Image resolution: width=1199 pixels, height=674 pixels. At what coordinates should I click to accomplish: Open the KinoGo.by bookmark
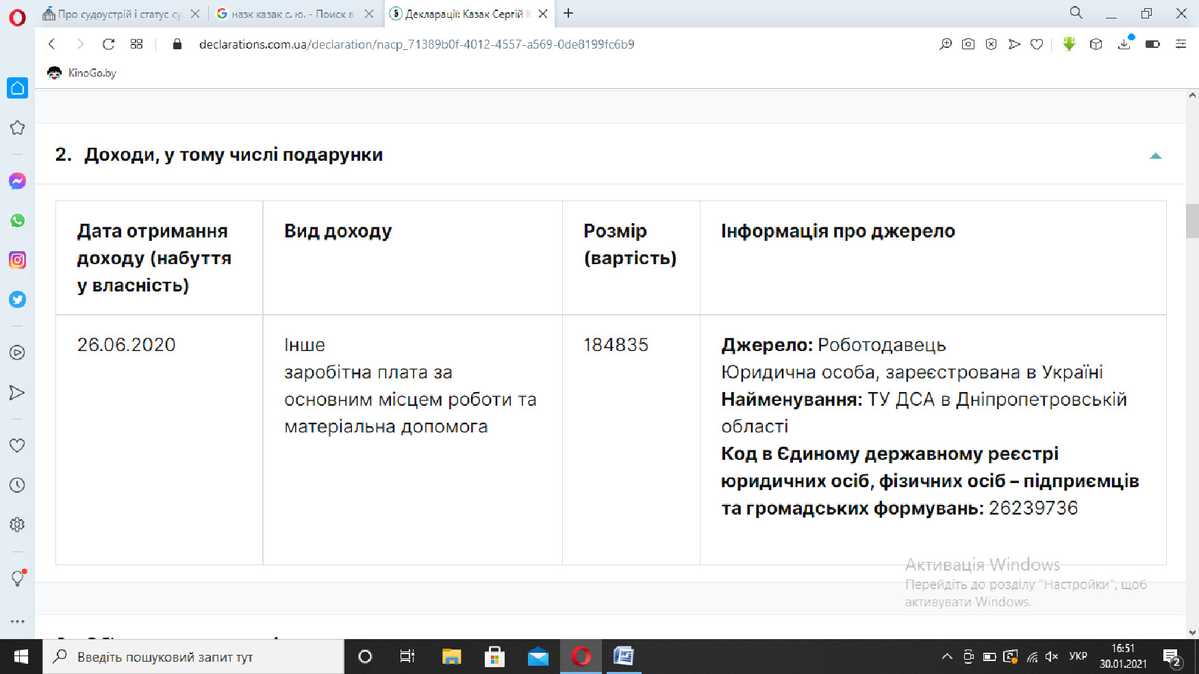(82, 73)
